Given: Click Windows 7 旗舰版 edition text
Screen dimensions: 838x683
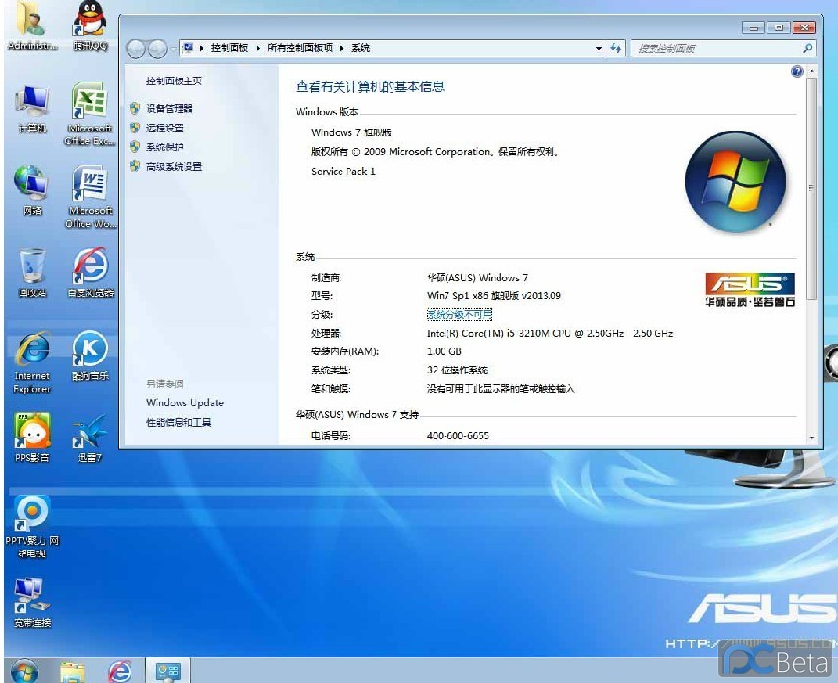Looking at the screenshot, I should coord(350,132).
